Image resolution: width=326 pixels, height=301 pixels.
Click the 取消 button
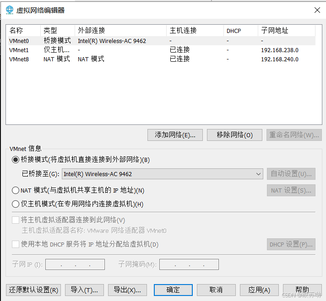click(216, 290)
